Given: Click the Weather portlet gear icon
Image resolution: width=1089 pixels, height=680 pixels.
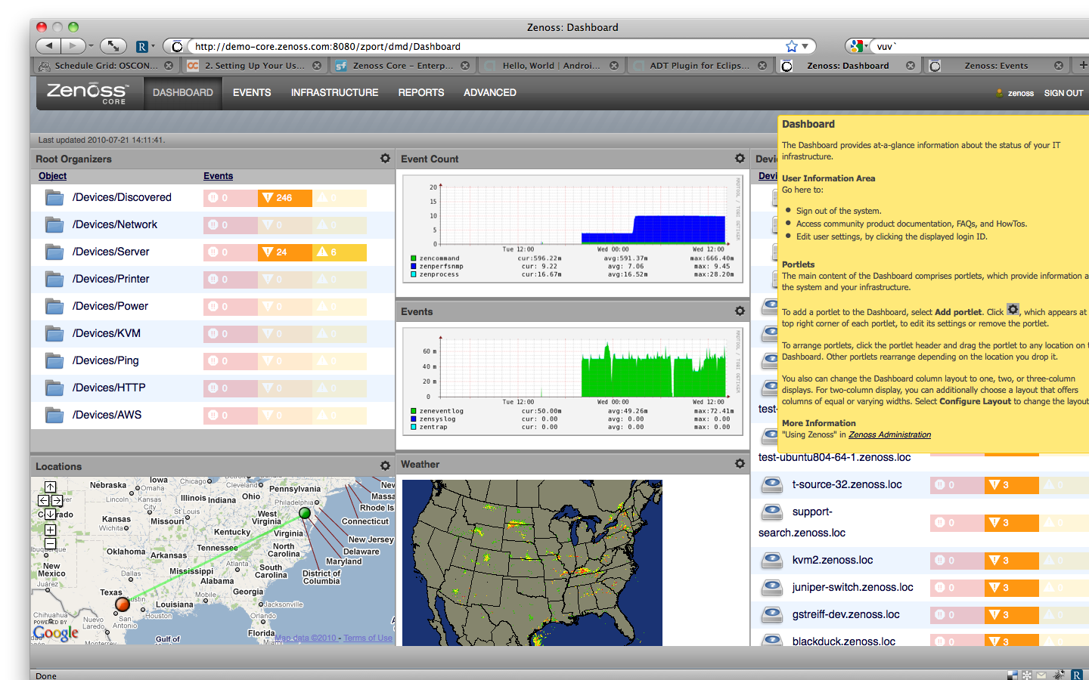Looking at the screenshot, I should click(740, 464).
